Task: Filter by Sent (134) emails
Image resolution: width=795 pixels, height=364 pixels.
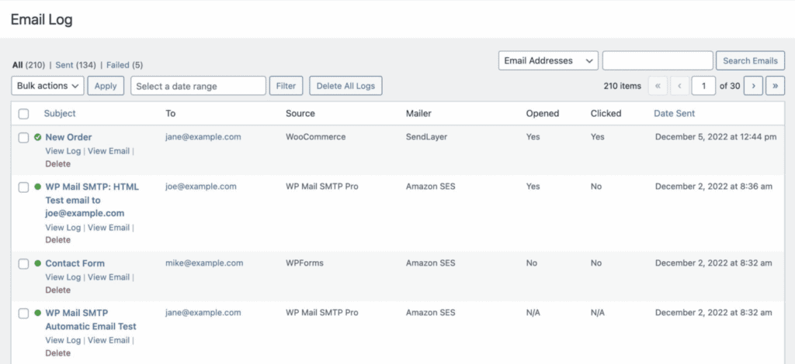Action: point(75,65)
